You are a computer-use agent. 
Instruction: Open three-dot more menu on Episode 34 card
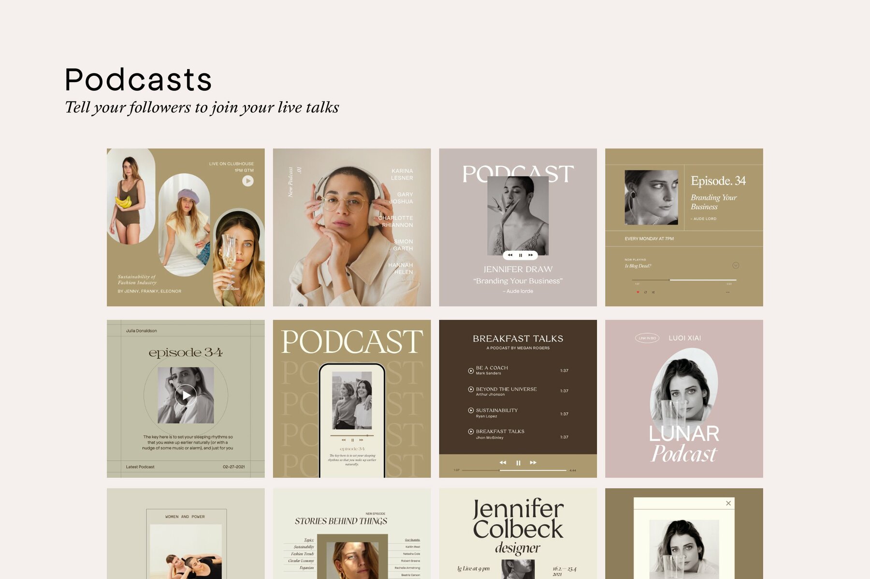pos(727,292)
